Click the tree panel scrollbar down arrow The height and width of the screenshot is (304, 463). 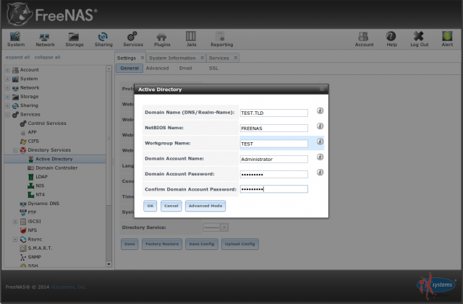click(x=109, y=264)
